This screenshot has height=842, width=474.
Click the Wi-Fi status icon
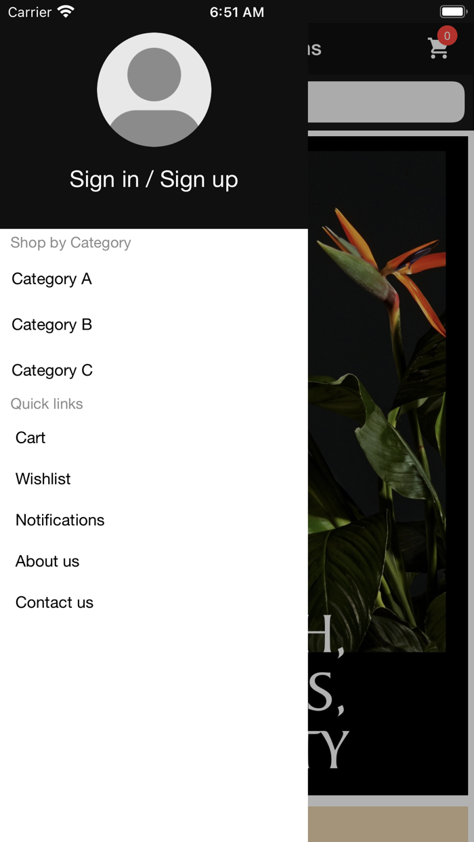tap(66, 12)
